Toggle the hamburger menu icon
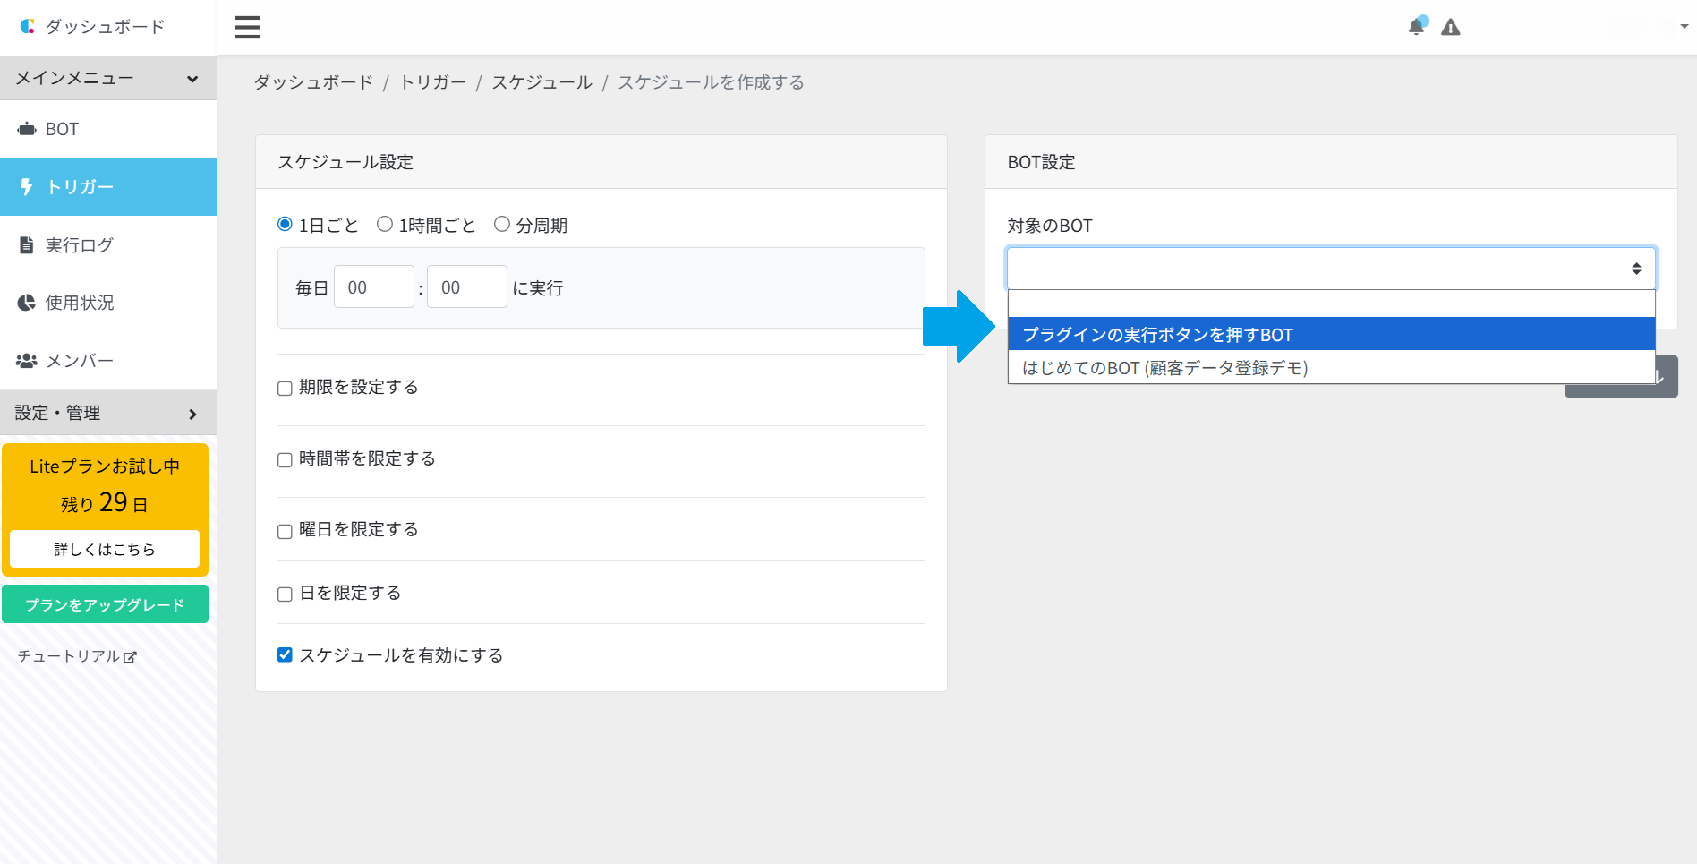Screen dimensions: 1697x864 pyautogui.click(x=247, y=27)
